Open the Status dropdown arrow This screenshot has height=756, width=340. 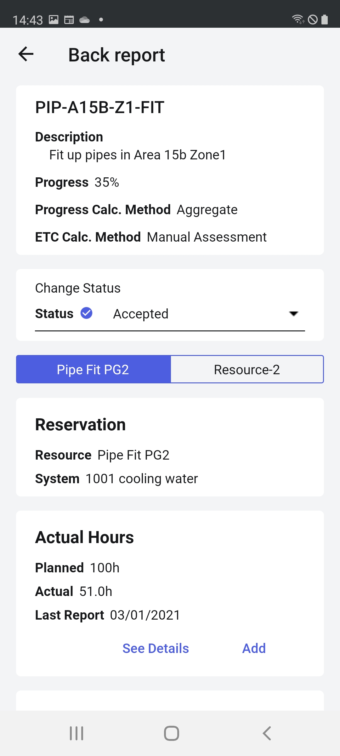pyautogui.click(x=293, y=314)
